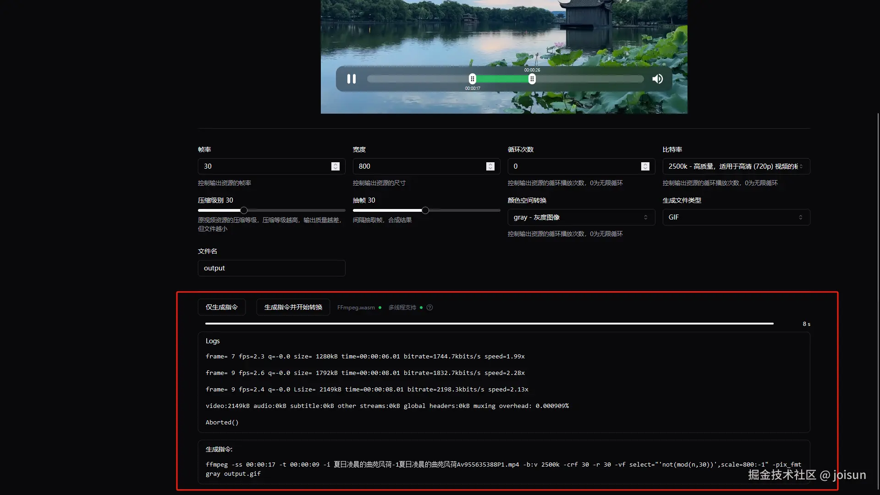Click the output filename input field

[x=271, y=268]
